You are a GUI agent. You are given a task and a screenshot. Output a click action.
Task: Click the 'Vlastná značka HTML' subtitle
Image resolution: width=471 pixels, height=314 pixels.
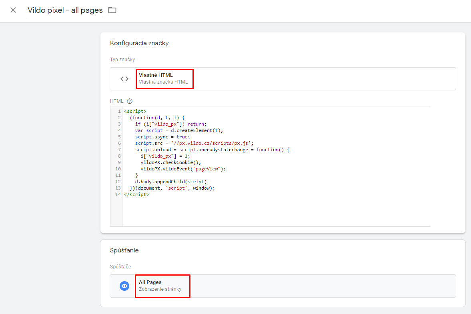[163, 82]
